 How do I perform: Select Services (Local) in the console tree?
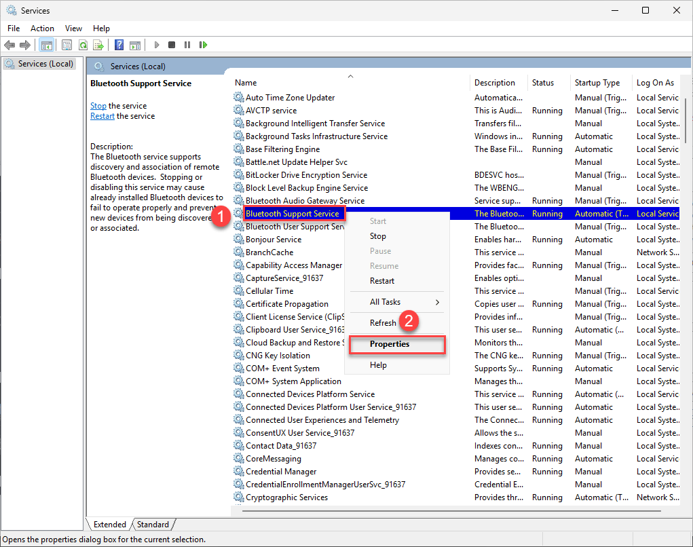(45, 64)
